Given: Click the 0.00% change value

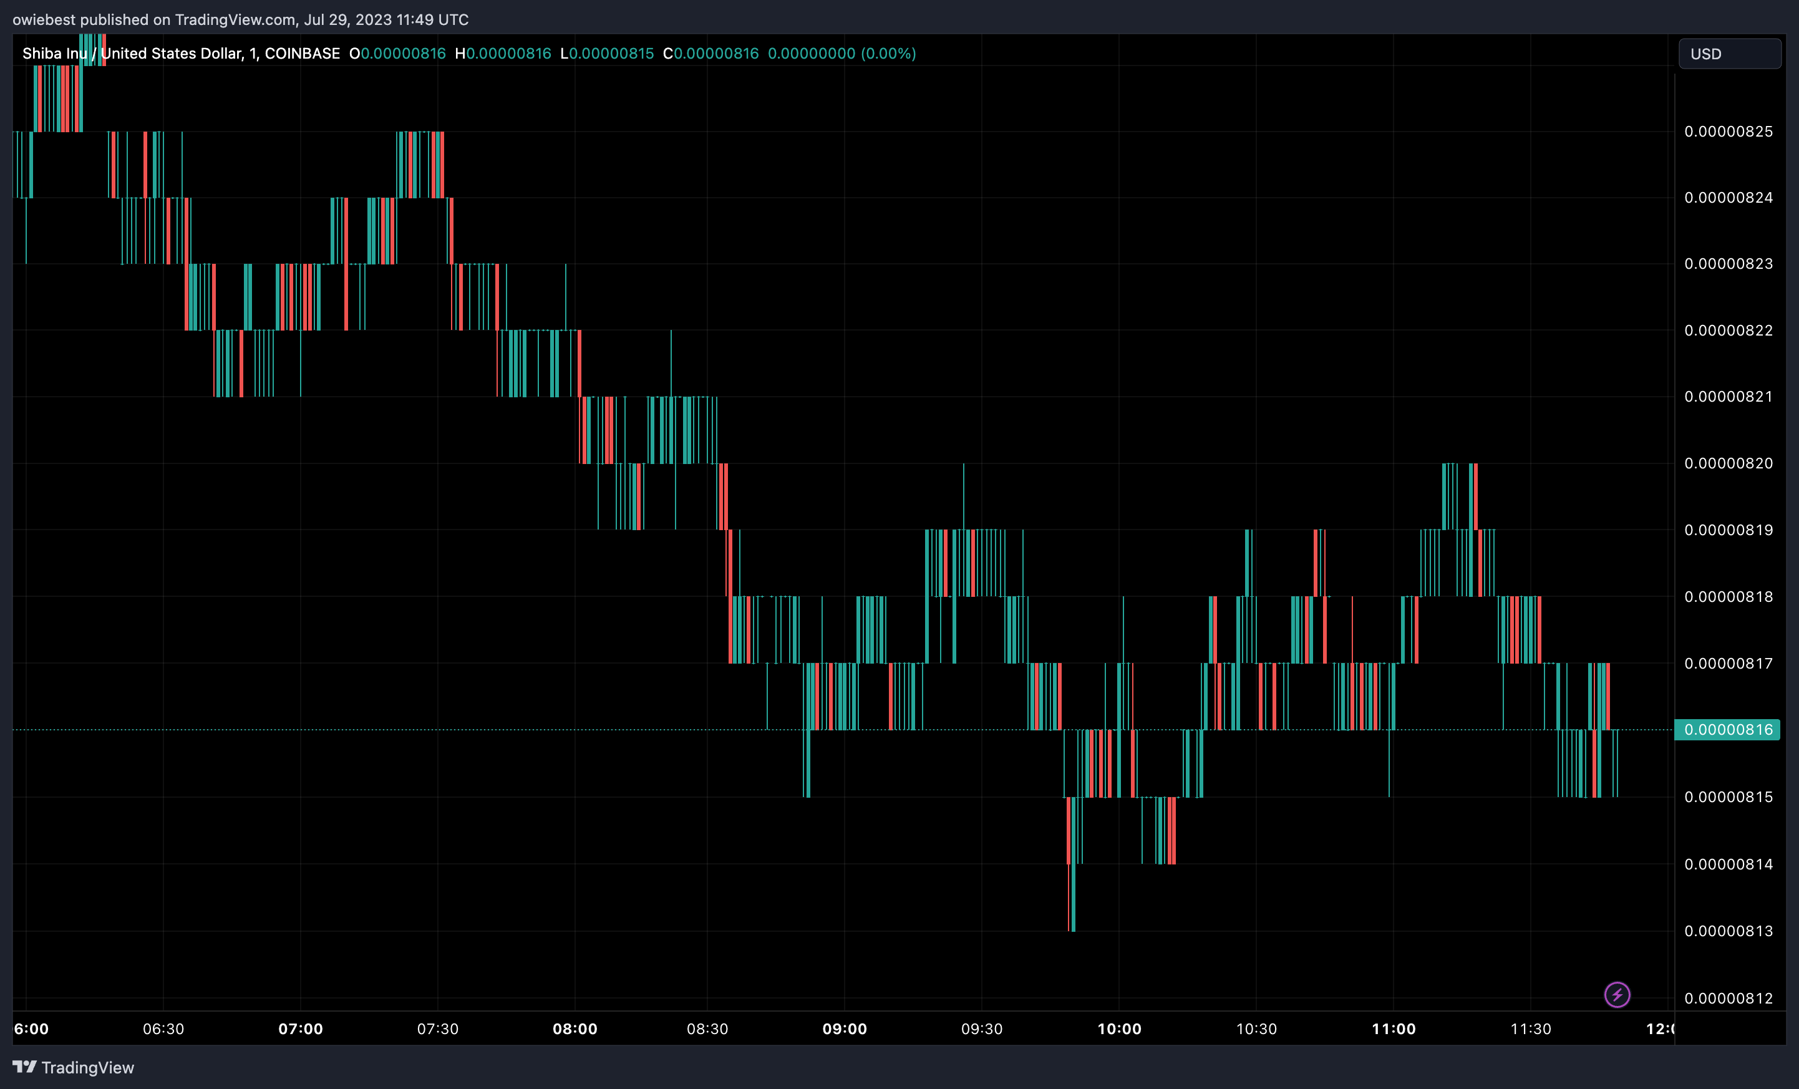Looking at the screenshot, I should [x=888, y=53].
